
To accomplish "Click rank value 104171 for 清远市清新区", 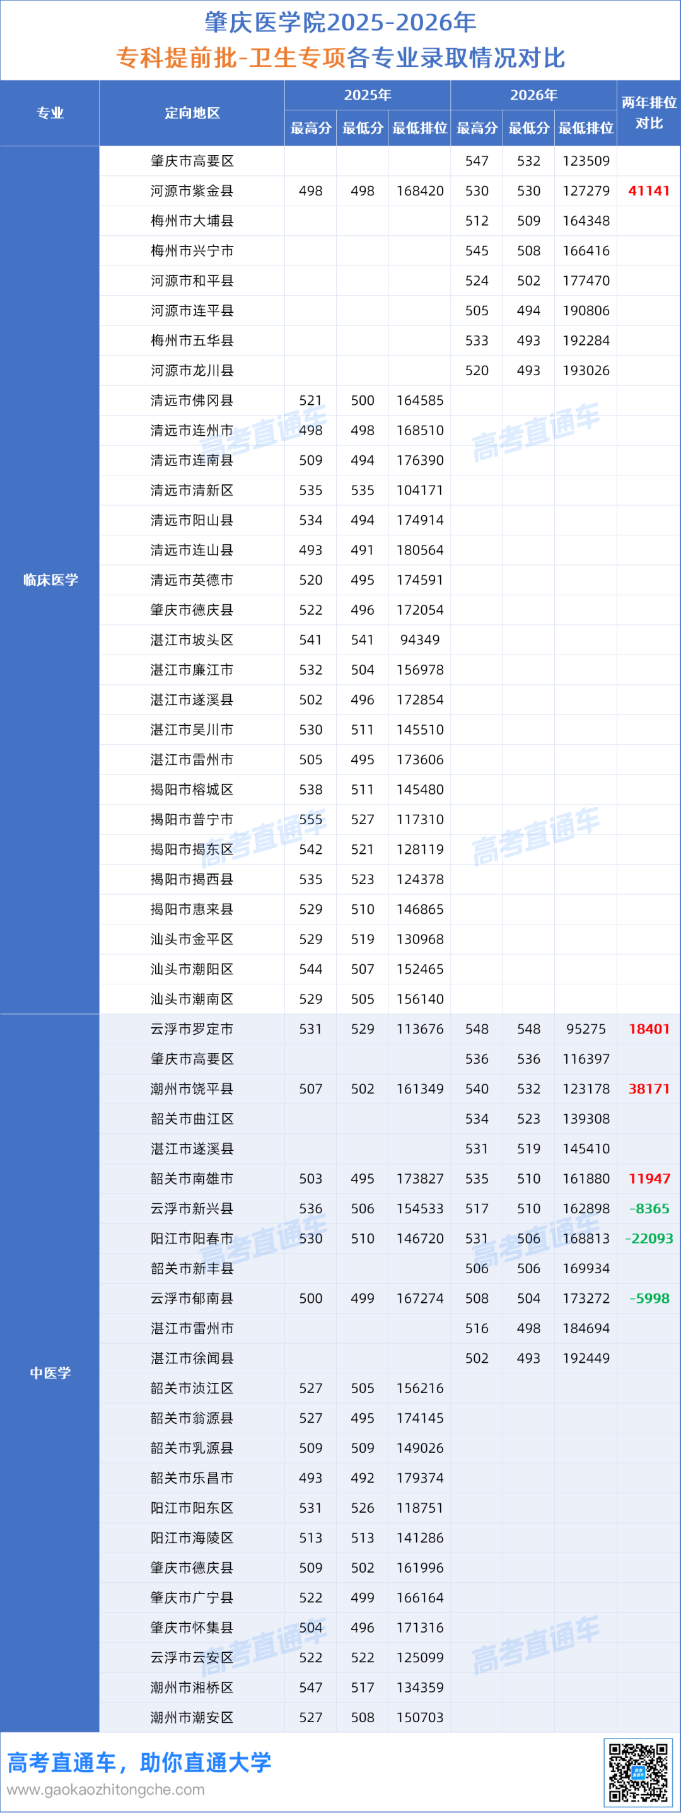I will (x=420, y=490).
